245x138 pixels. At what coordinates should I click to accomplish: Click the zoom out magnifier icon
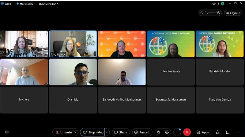[202, 13]
